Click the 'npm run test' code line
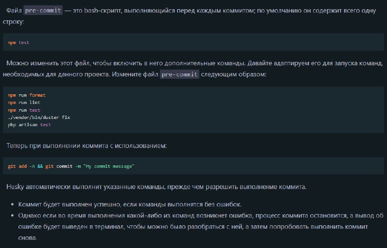 coord(24,110)
